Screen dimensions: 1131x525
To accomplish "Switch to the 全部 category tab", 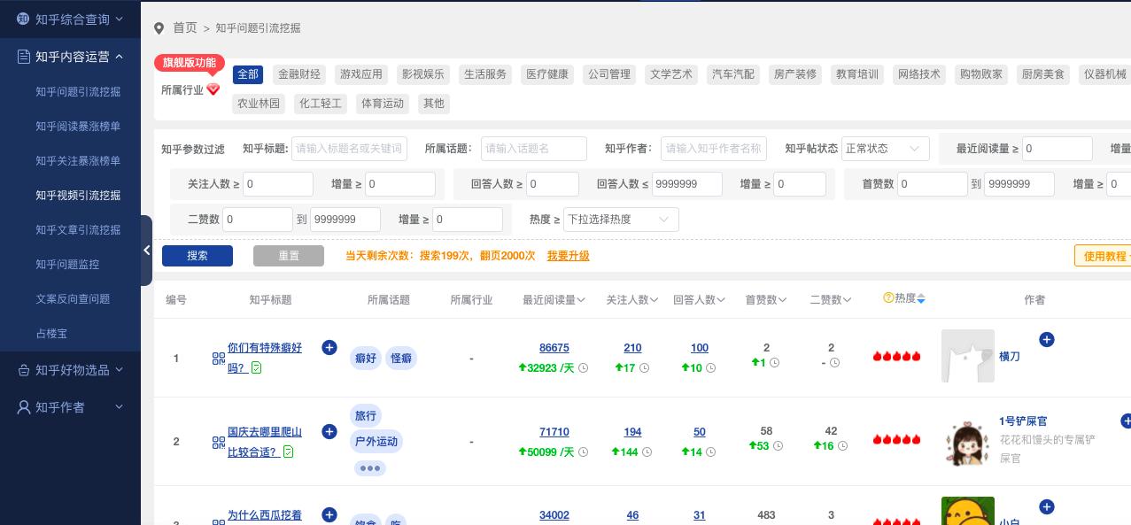I will click(x=247, y=74).
